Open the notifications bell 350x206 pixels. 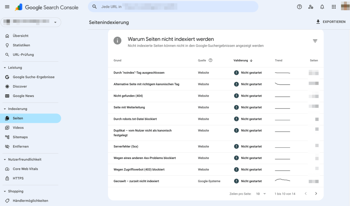point(322,6)
